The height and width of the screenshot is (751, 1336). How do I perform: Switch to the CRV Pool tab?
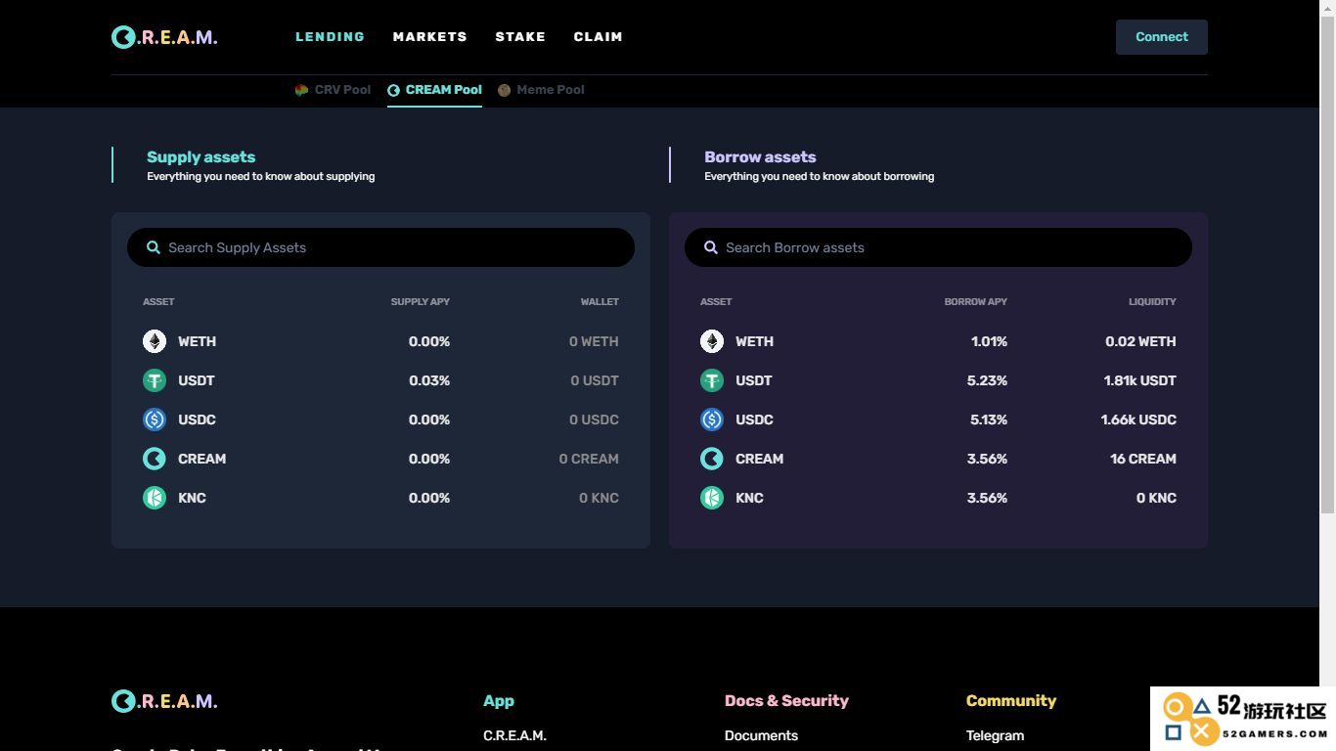(333, 90)
